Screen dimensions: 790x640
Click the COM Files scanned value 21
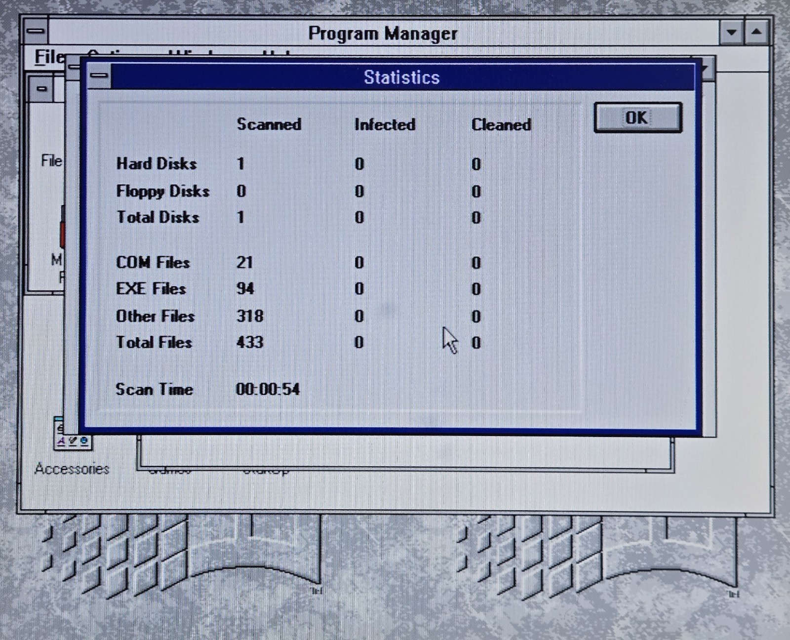coord(244,262)
